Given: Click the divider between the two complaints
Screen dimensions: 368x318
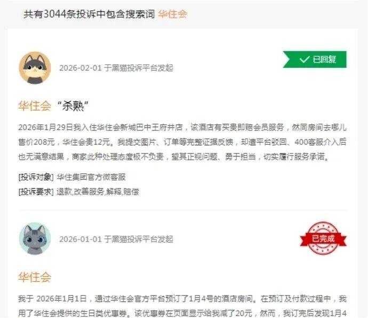Looking at the screenshot, I should tap(182, 209).
